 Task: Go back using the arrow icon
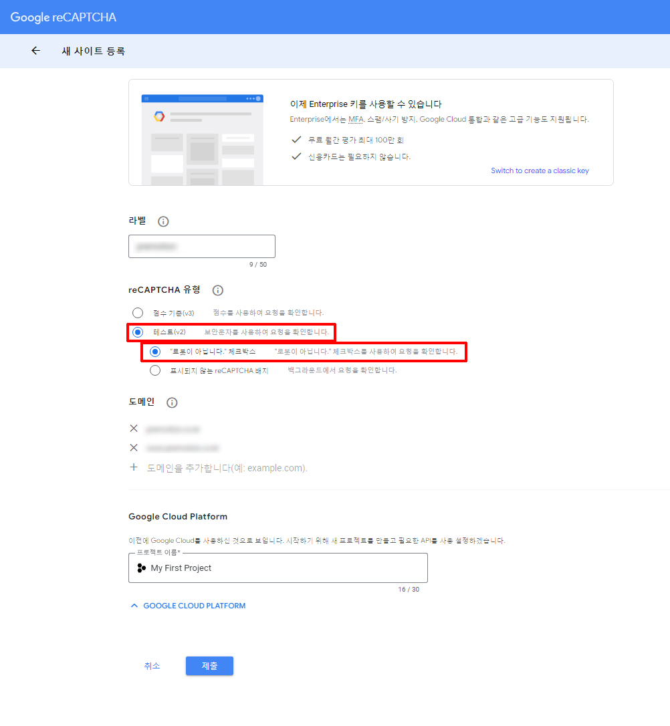click(35, 51)
